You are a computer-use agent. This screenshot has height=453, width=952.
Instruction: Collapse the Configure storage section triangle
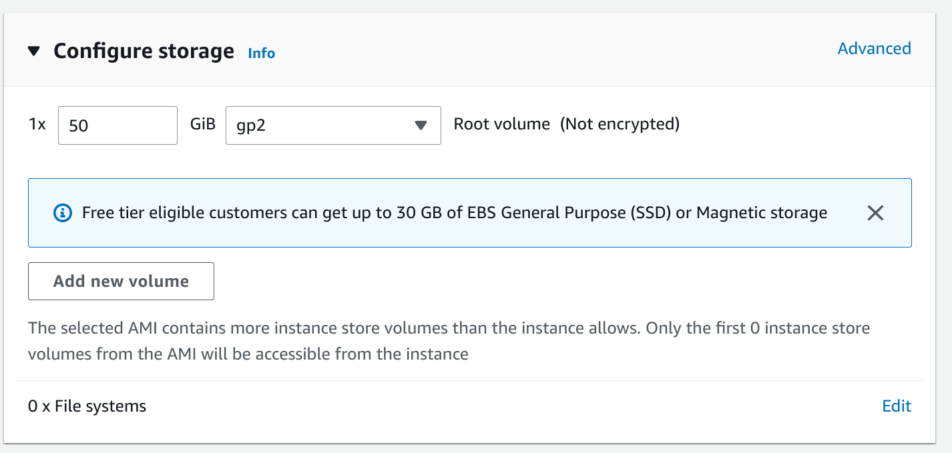pyautogui.click(x=35, y=51)
